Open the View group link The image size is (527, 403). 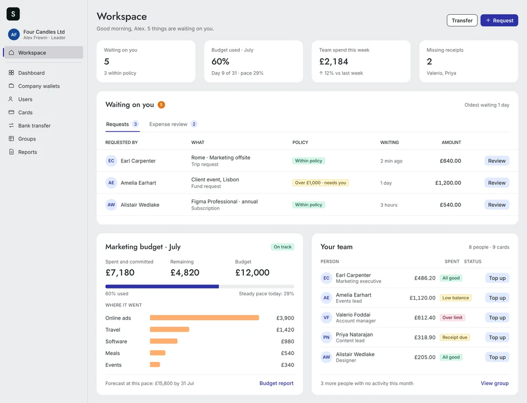(x=494, y=383)
